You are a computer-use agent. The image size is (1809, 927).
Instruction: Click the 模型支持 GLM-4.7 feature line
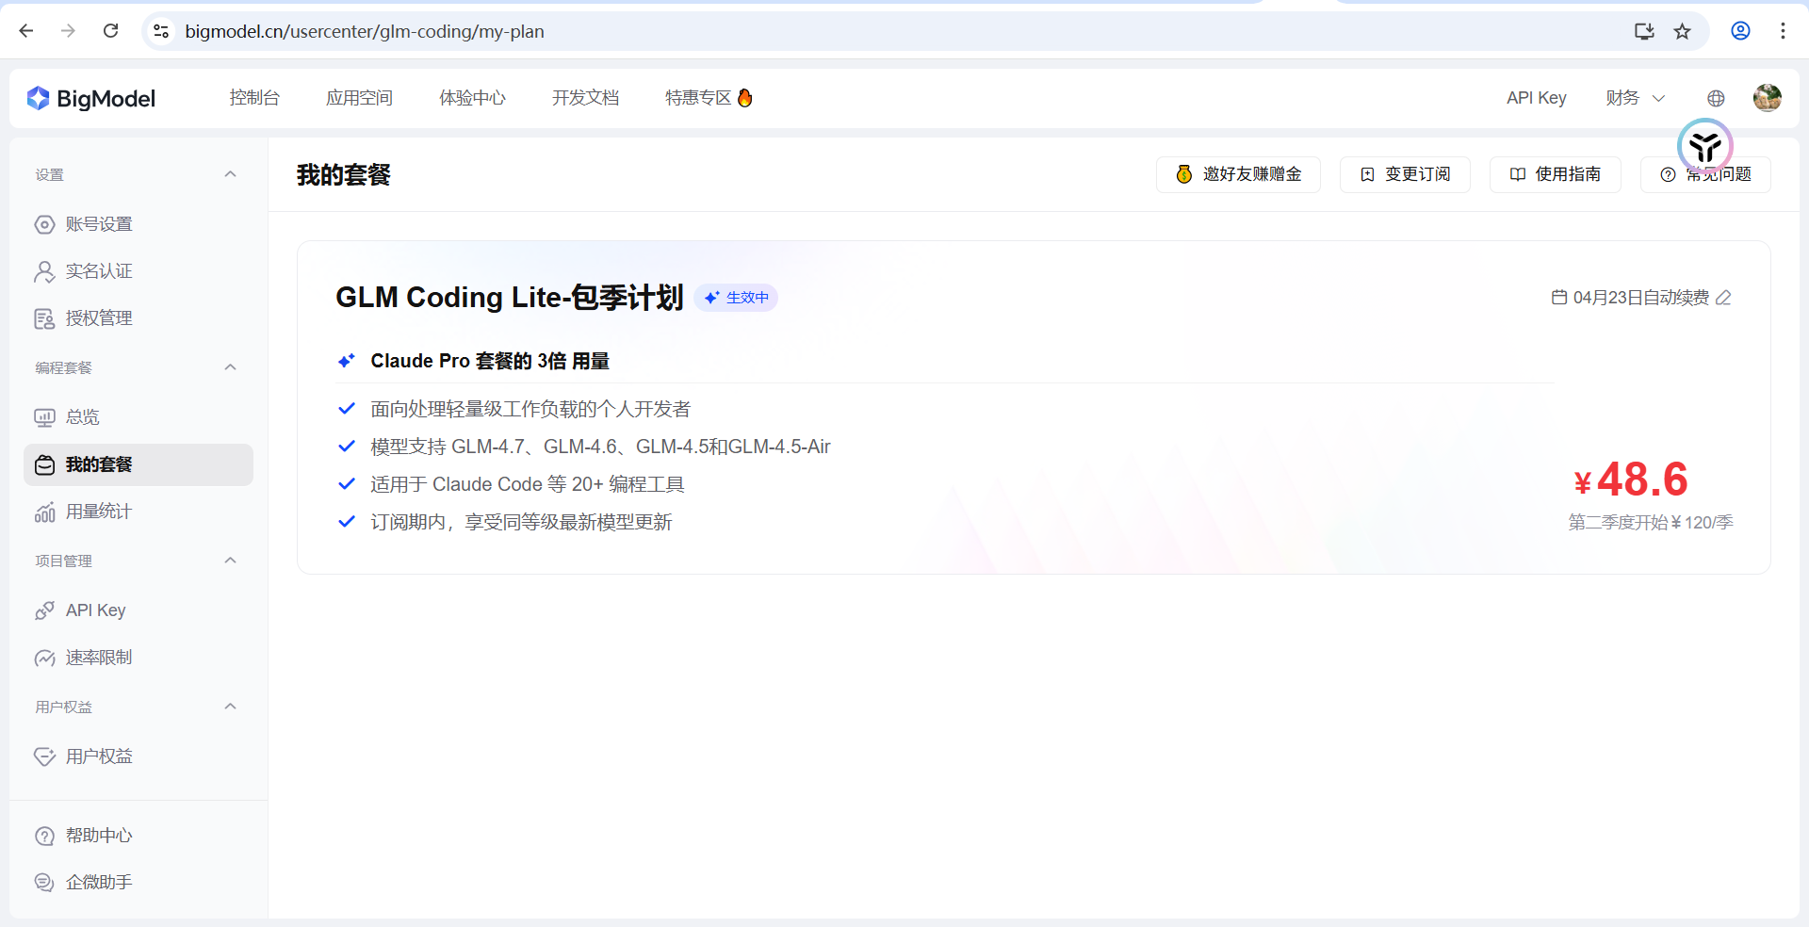tap(600, 447)
